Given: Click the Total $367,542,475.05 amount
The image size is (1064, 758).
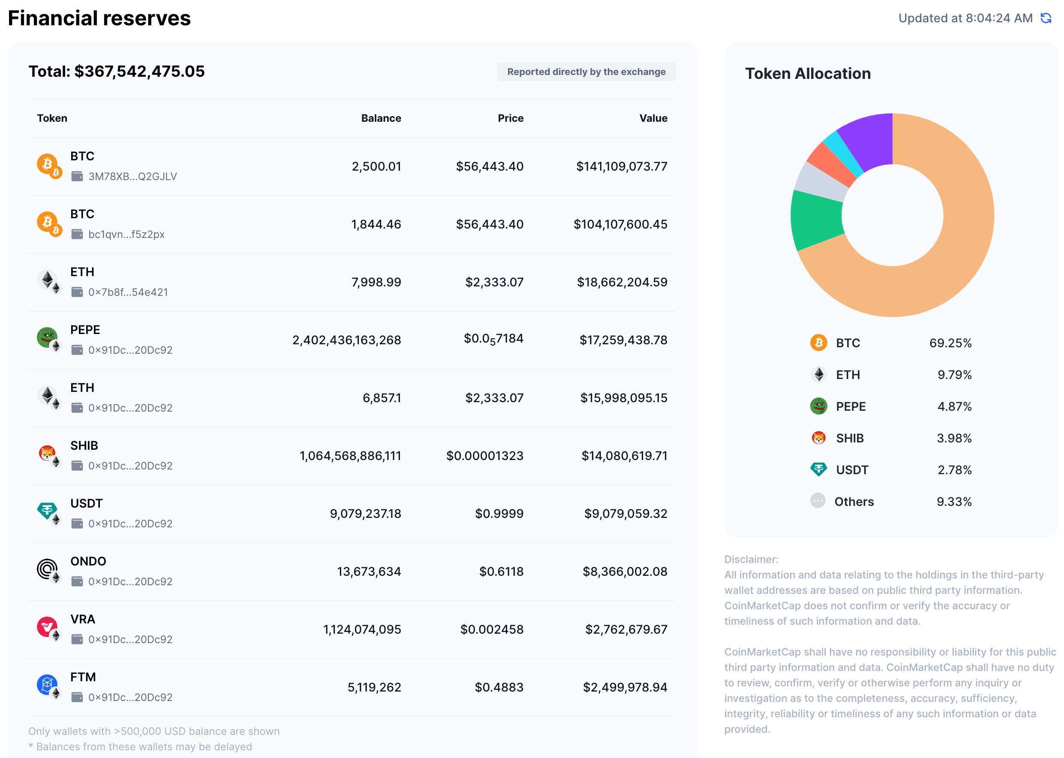Looking at the screenshot, I should tap(117, 72).
